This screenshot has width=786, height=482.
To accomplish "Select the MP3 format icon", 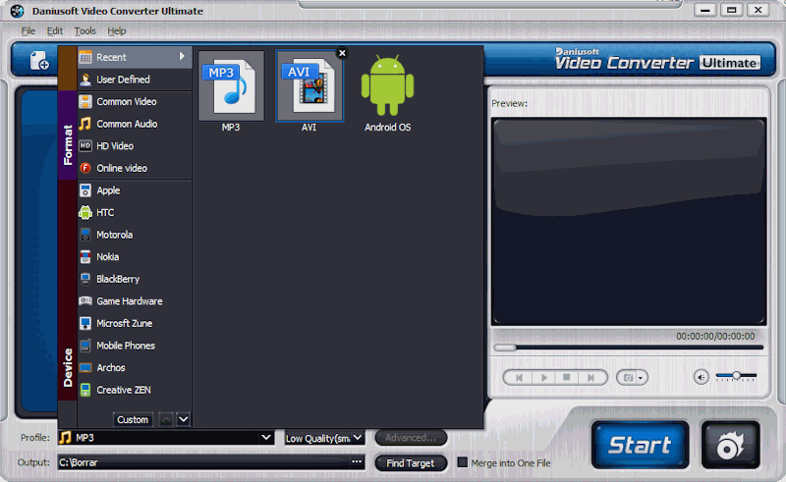I will (231, 85).
